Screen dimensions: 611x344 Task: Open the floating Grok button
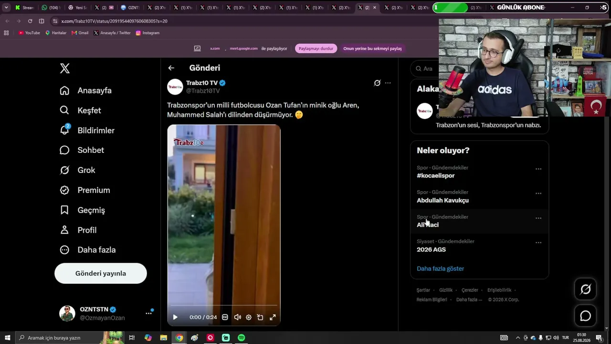coord(586,289)
